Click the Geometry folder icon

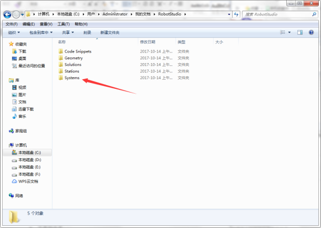point(60,58)
